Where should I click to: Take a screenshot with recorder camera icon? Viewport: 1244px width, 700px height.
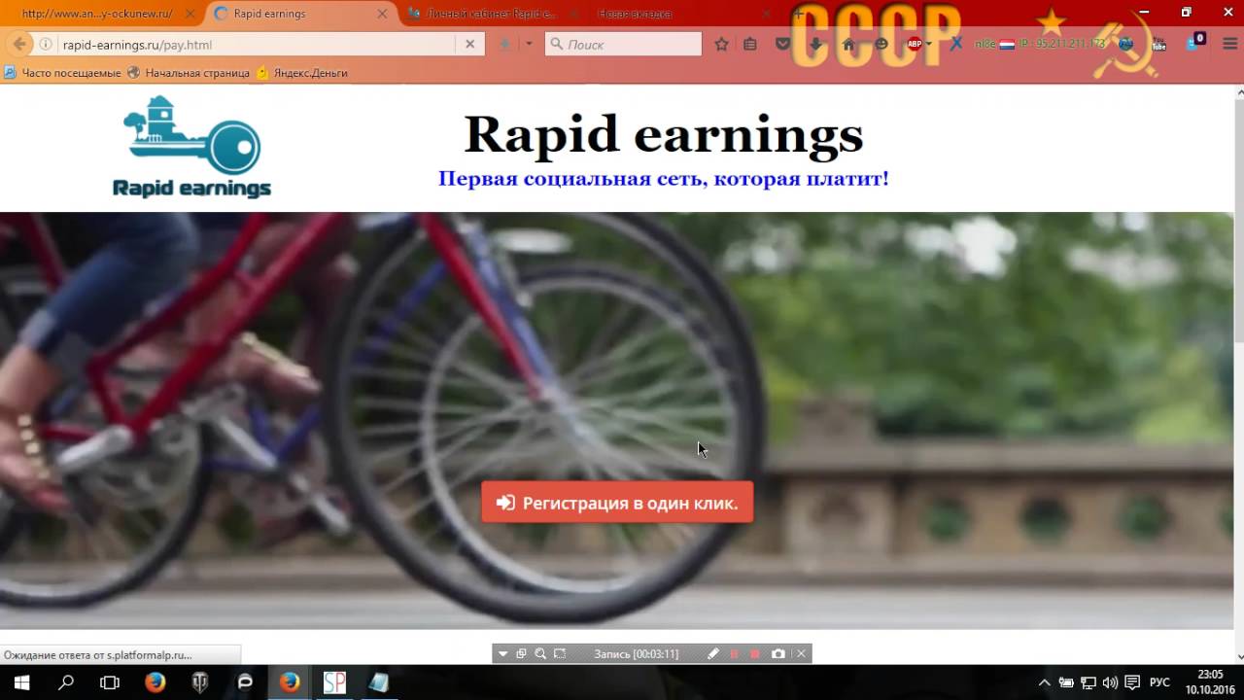(777, 654)
